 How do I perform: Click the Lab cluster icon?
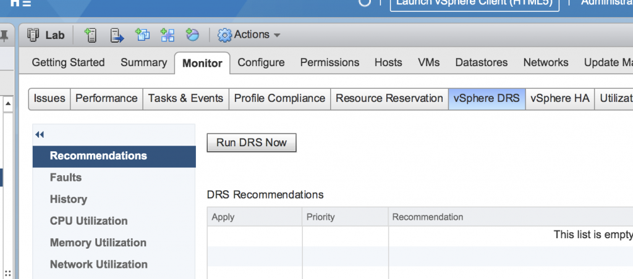coord(33,35)
